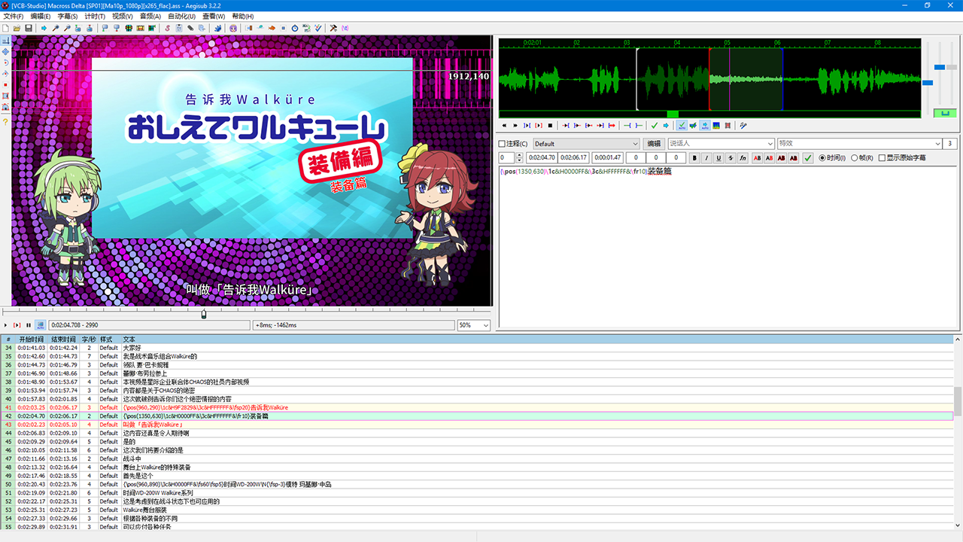Open the Automation anime-face toolbar icon
963x542 pixels.
pyautogui.click(x=233, y=28)
